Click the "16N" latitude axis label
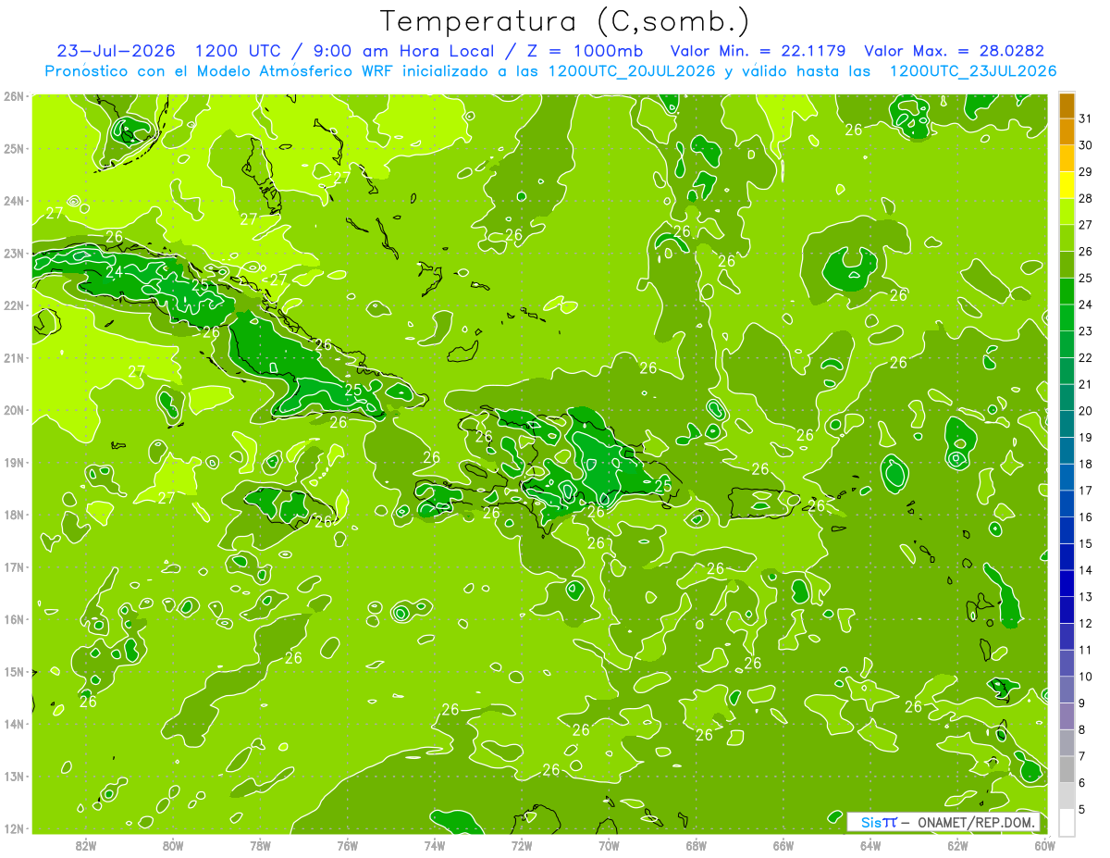1110x858 pixels. point(14,619)
